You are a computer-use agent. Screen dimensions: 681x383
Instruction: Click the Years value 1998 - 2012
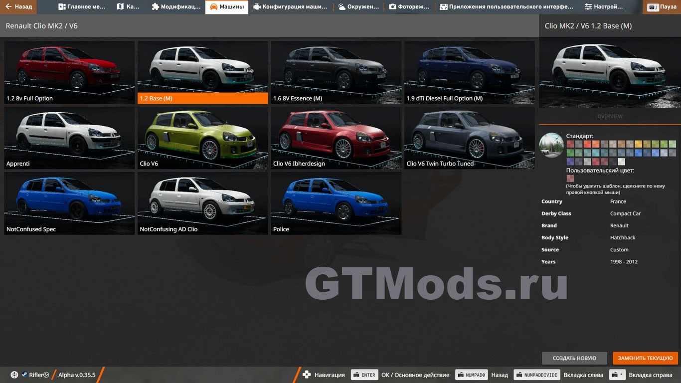pos(624,261)
